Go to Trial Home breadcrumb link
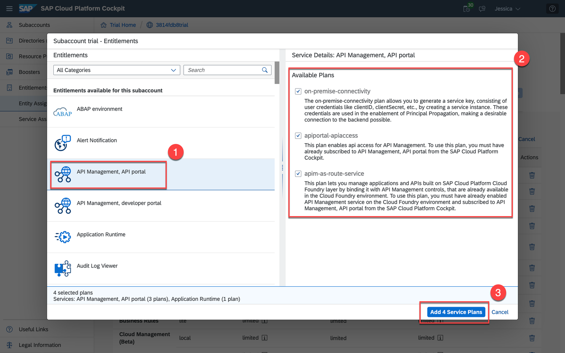This screenshot has width=565, height=353. click(123, 25)
